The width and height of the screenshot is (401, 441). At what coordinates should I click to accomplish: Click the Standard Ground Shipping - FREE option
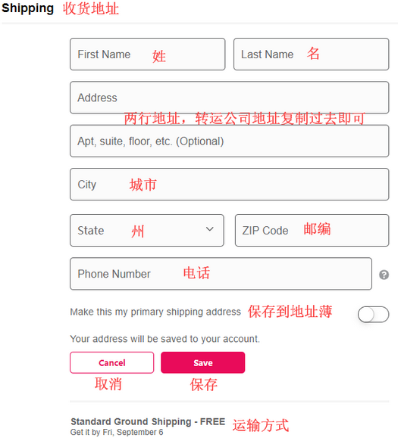pyautogui.click(x=148, y=421)
